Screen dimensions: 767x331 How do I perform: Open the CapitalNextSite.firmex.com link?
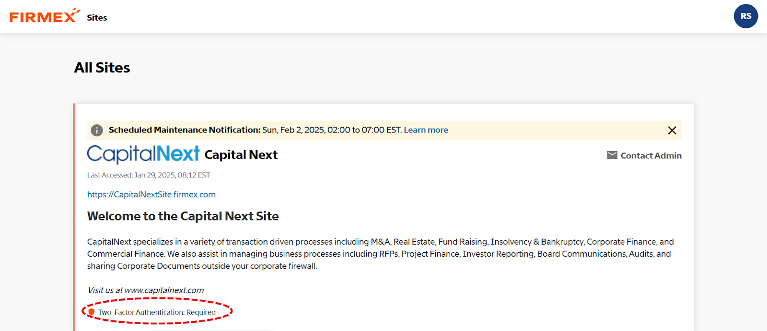pos(151,194)
